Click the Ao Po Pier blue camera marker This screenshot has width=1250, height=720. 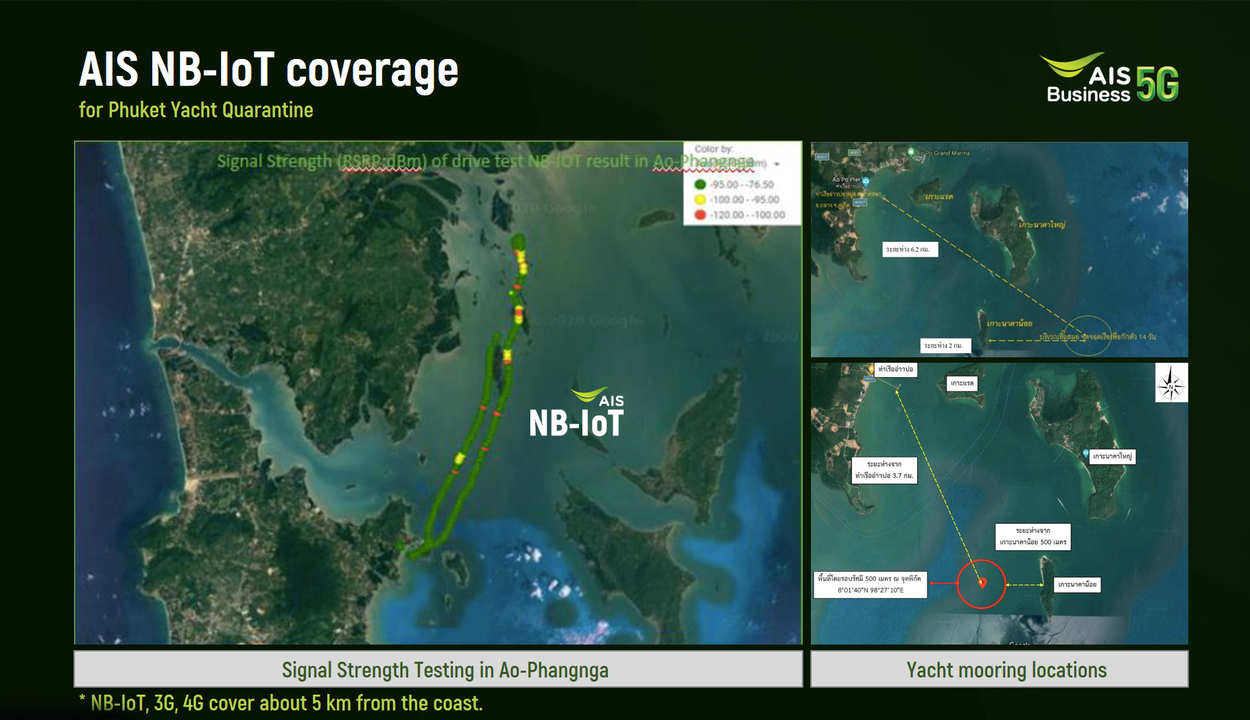(x=866, y=182)
